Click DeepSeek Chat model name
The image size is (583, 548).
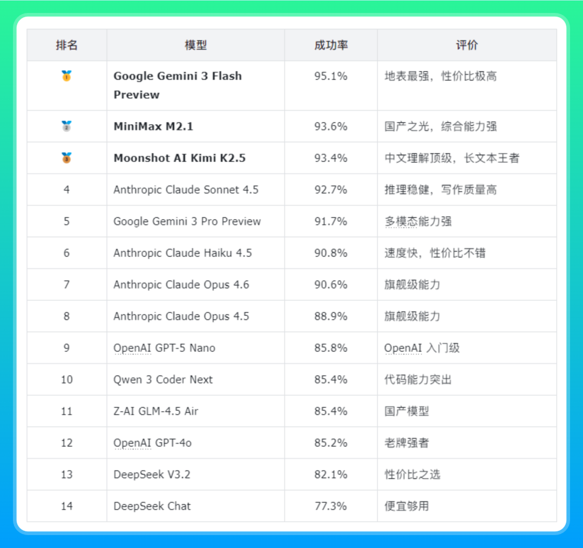[152, 506]
